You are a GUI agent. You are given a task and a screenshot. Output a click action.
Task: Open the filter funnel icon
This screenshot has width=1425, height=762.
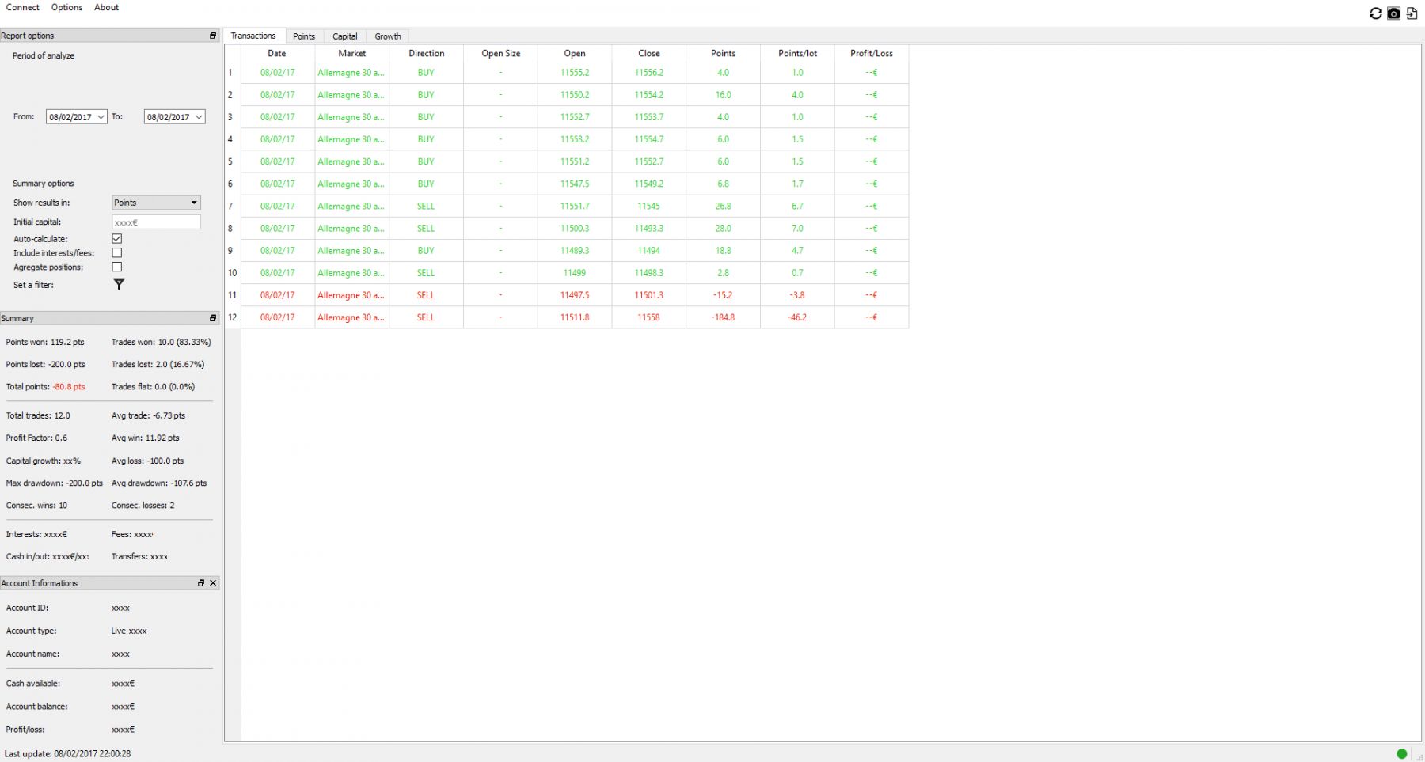[x=119, y=284]
